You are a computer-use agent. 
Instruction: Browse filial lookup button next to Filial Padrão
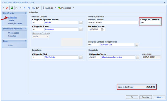click(x=81, y=57)
